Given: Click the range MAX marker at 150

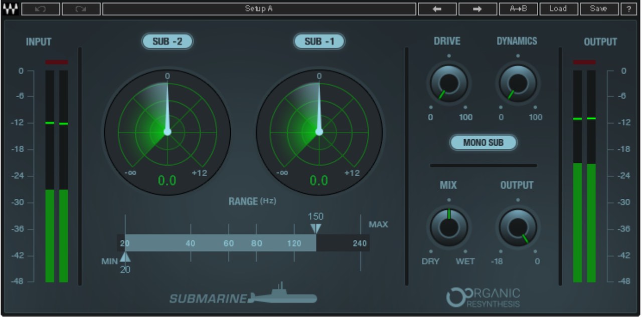Looking at the screenshot, I should pos(315,228).
